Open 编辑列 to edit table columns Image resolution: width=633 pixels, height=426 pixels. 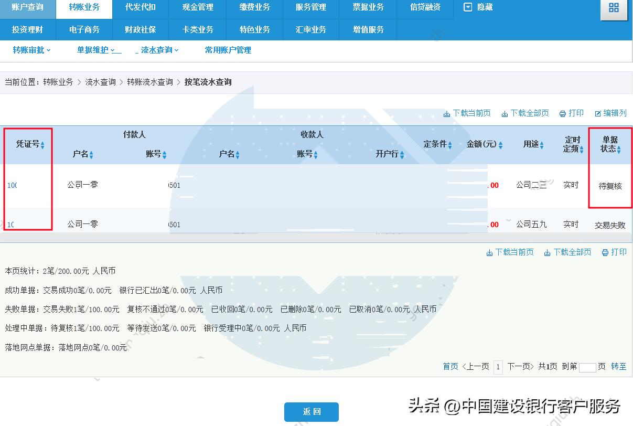610,113
